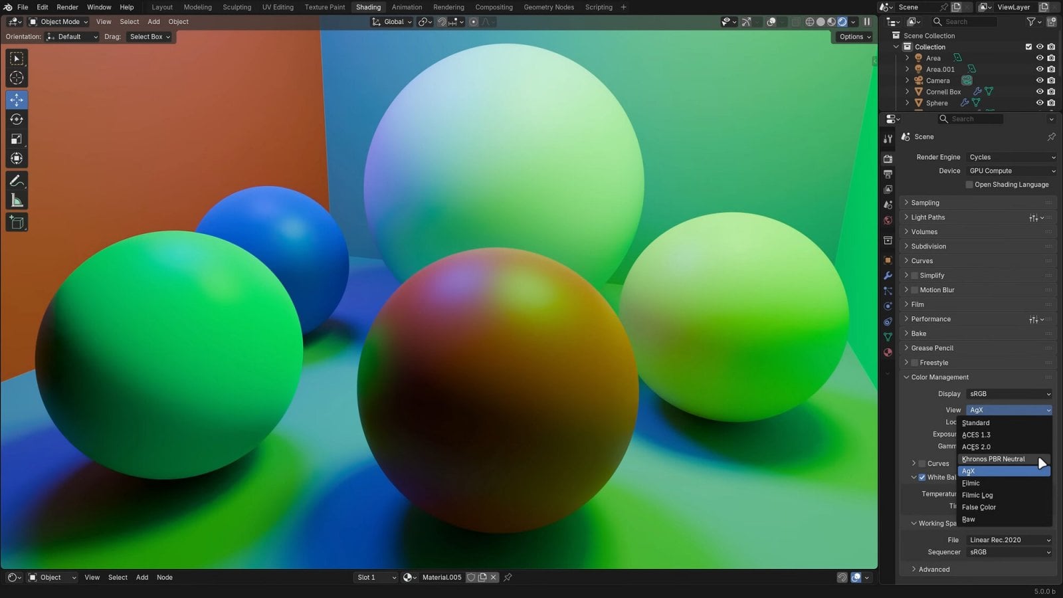Viewport: 1063px width, 598px height.
Task: Hide the Sphere object in the viewport
Action: point(1039,103)
